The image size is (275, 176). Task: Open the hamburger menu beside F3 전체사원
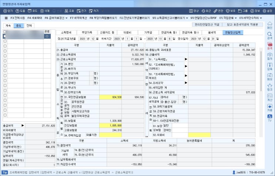[x=6, y=18]
